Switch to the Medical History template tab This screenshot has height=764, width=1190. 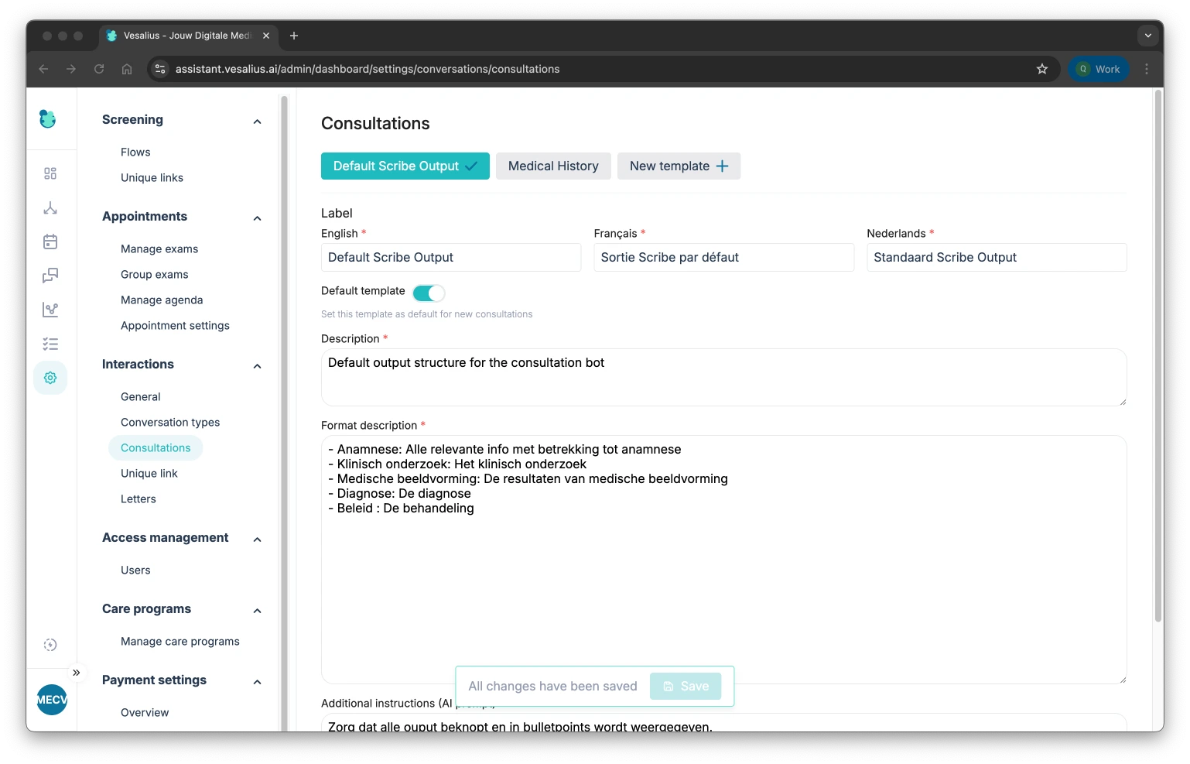tap(553, 166)
